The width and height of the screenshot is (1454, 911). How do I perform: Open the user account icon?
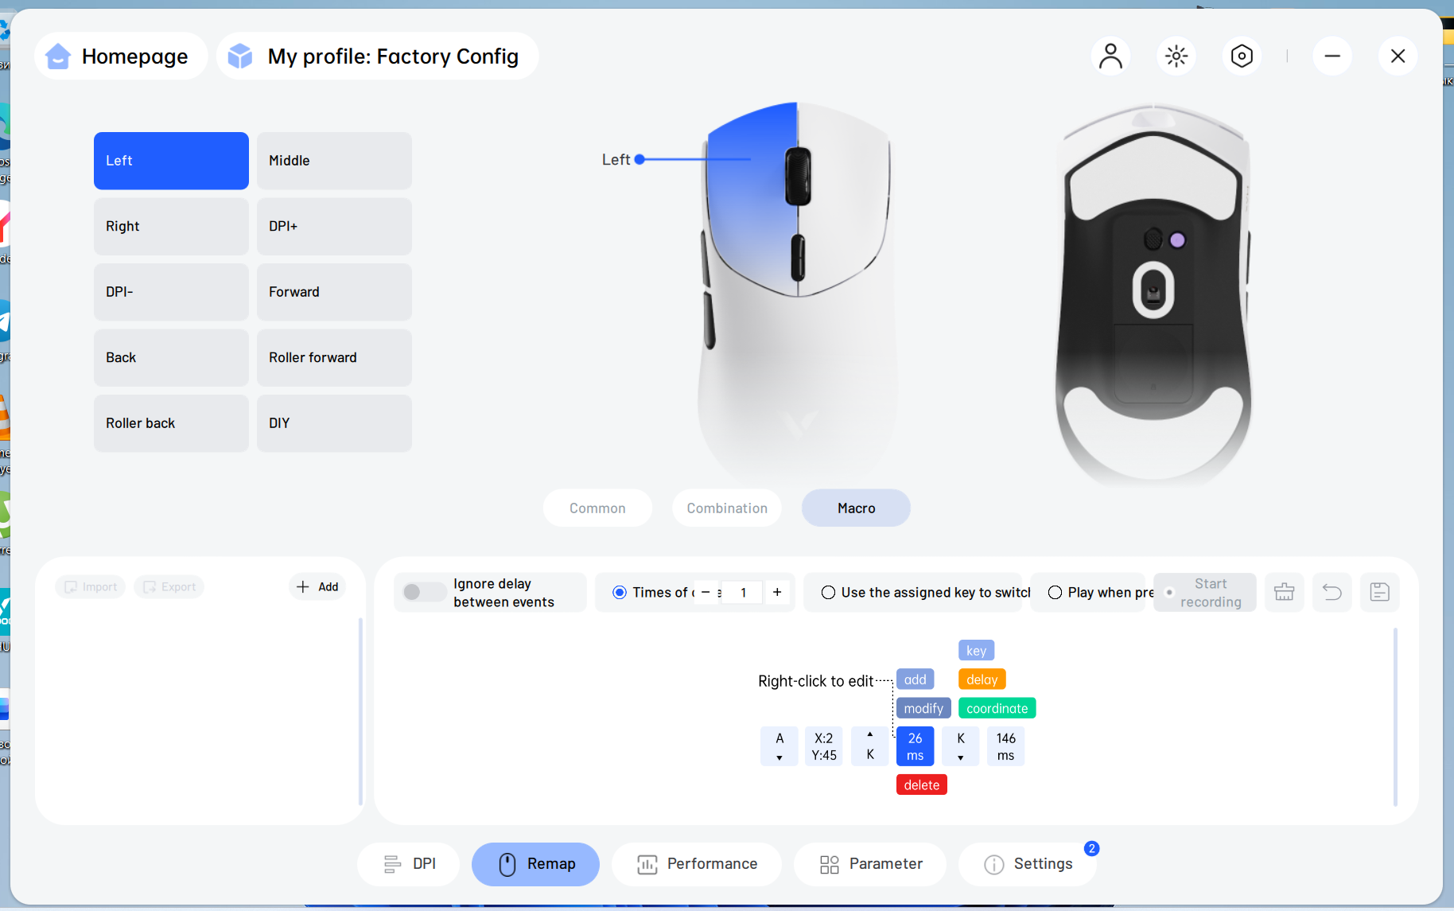1110,56
